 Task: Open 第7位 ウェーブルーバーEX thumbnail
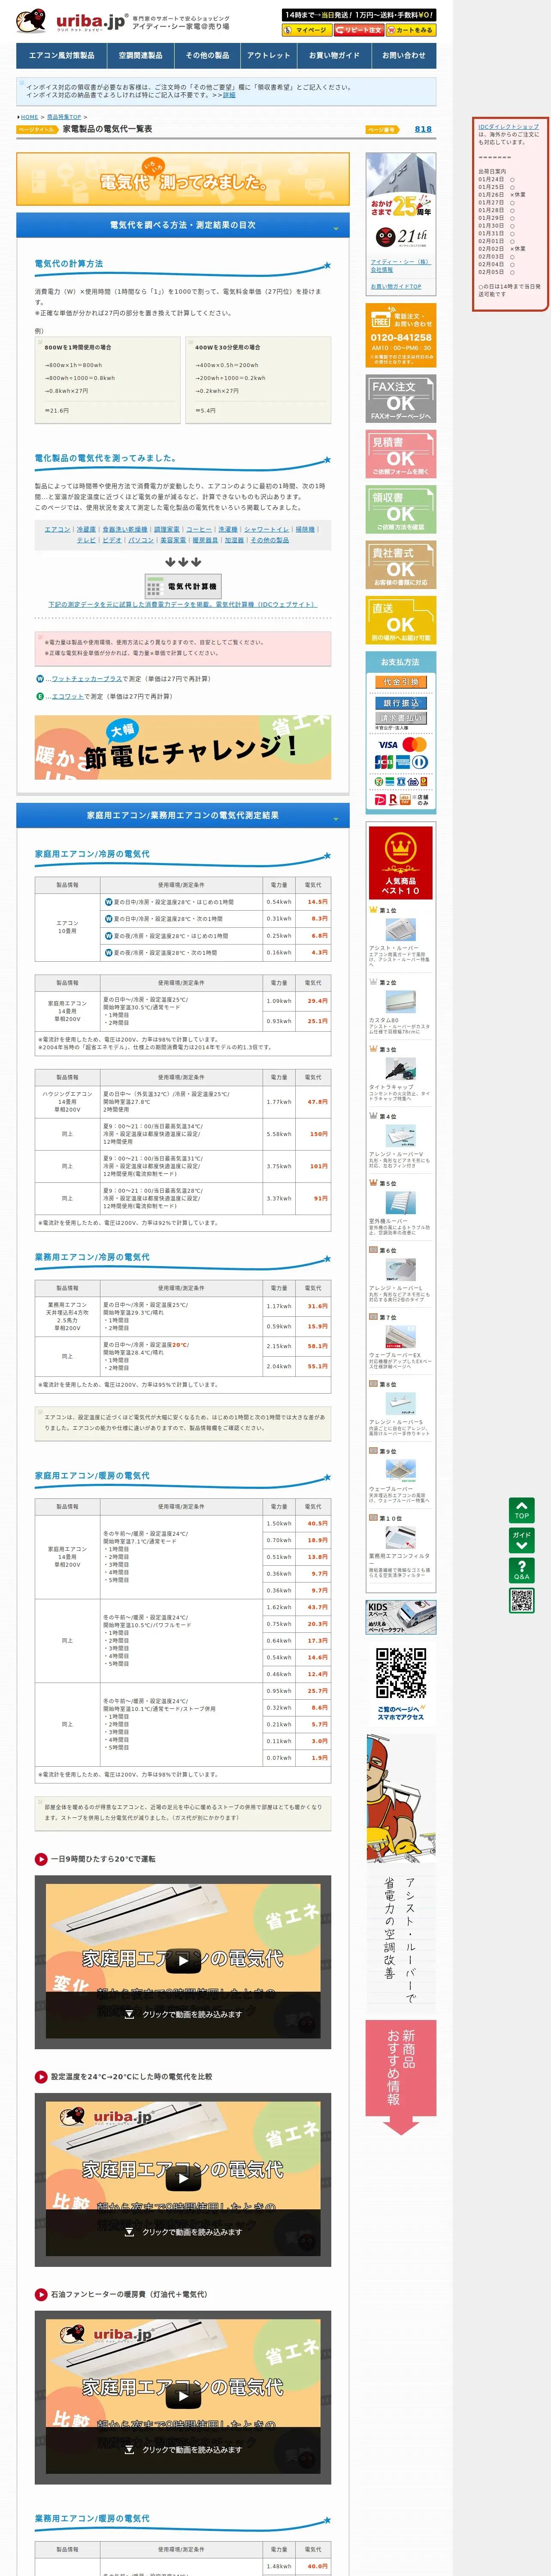coord(401,1336)
